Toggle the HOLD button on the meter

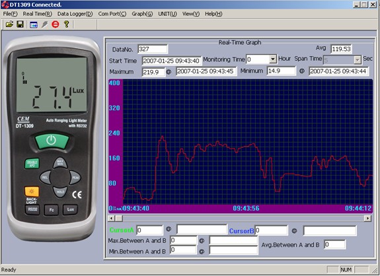(60, 191)
